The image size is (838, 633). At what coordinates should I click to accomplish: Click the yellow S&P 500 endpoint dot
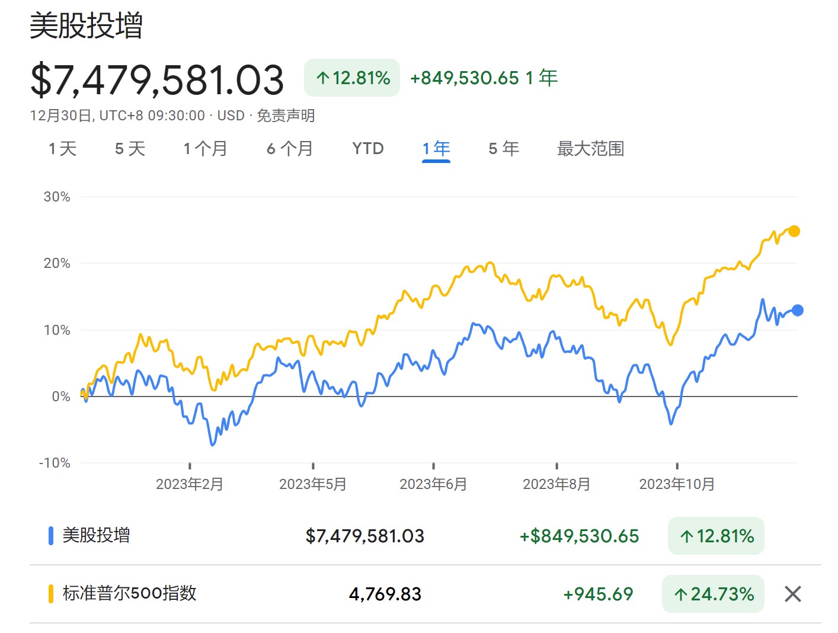[x=794, y=231]
